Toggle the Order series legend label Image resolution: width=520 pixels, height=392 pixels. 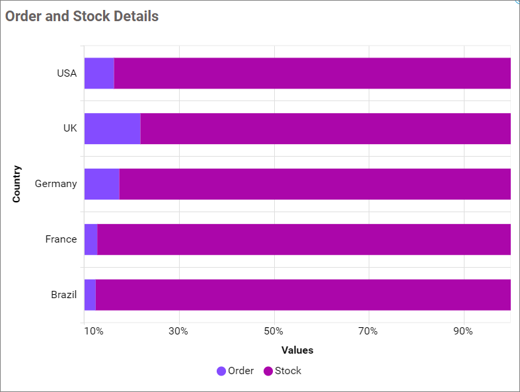click(x=241, y=371)
